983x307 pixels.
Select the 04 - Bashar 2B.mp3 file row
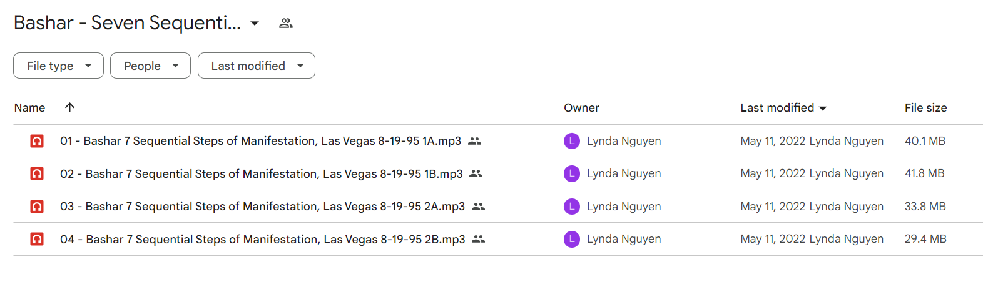[498, 239]
